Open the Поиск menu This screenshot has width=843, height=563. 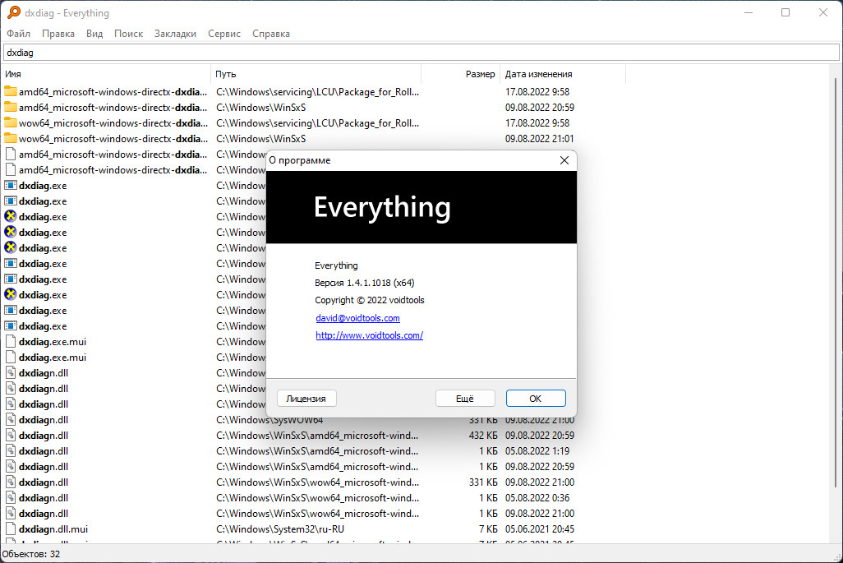pos(128,34)
